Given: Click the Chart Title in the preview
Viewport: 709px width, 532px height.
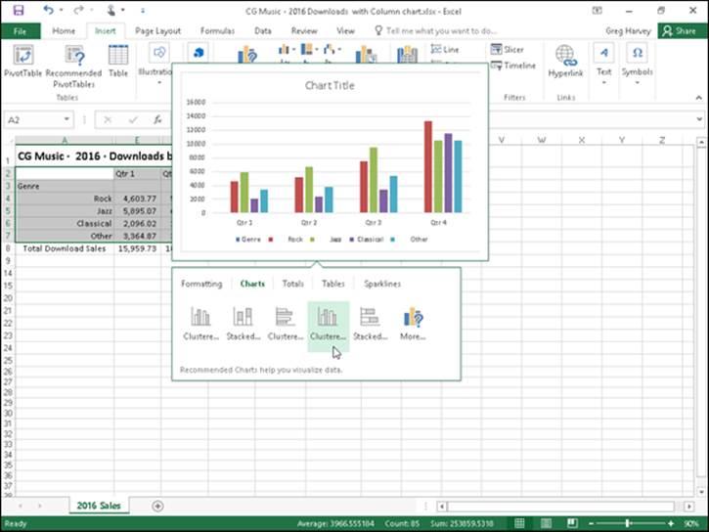Looking at the screenshot, I should pos(330,85).
